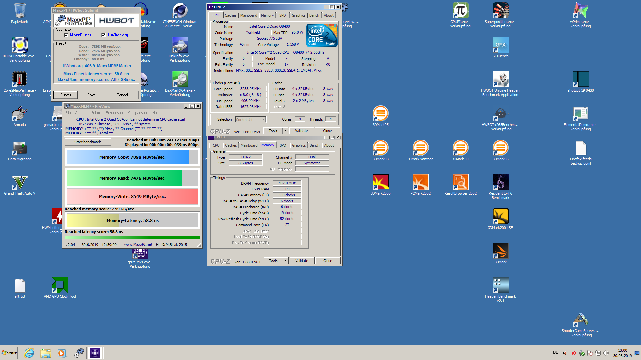This screenshot has height=360, width=641.
Task: Open Internet Explorer from the taskbar
Action: pyautogui.click(x=29, y=353)
